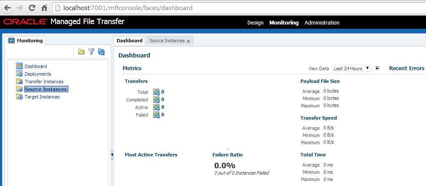Click the Total Time heading
Screen dimensions: 426x186
point(313,155)
